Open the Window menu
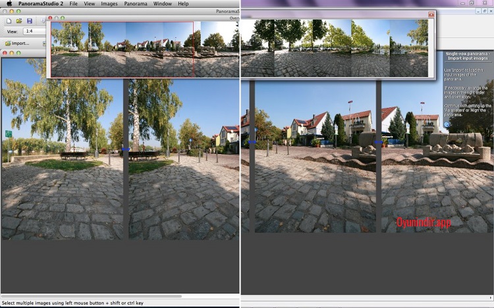 (x=163, y=4)
